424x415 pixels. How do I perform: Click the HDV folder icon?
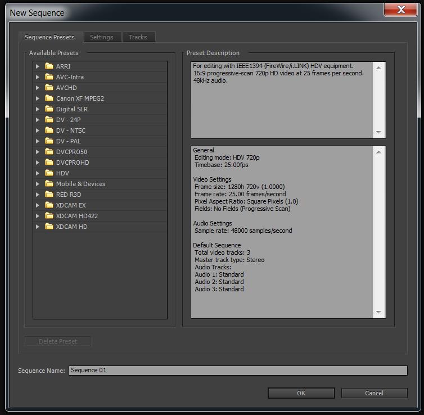click(x=49, y=173)
